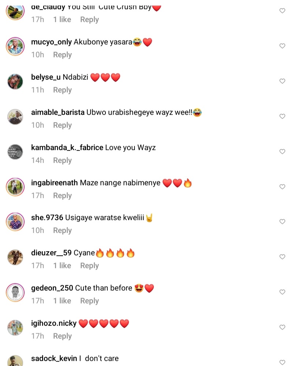Like mucyo_only's comment with heart icon
This screenshot has width=293, height=366.
click(x=282, y=46)
